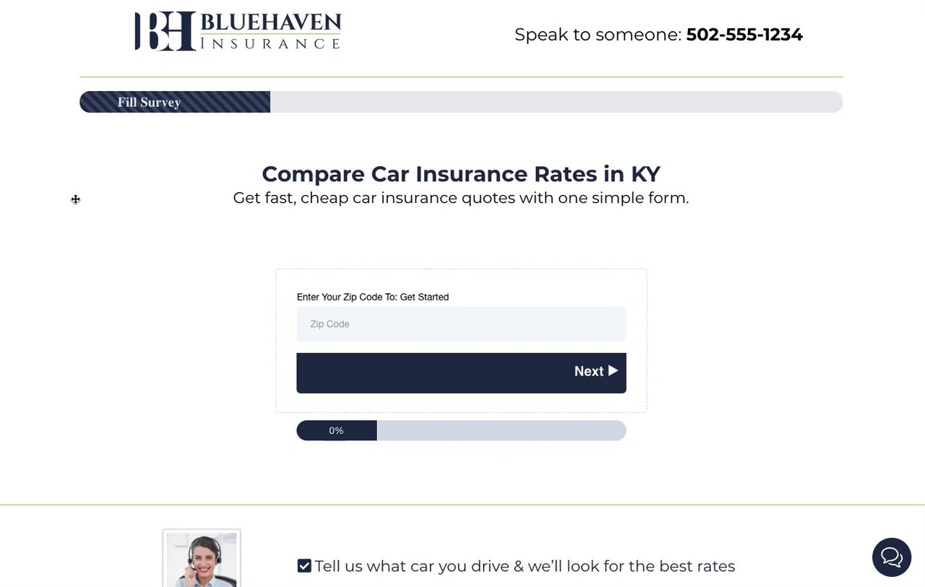
Task: Open the live chat bubble icon
Action: click(891, 557)
